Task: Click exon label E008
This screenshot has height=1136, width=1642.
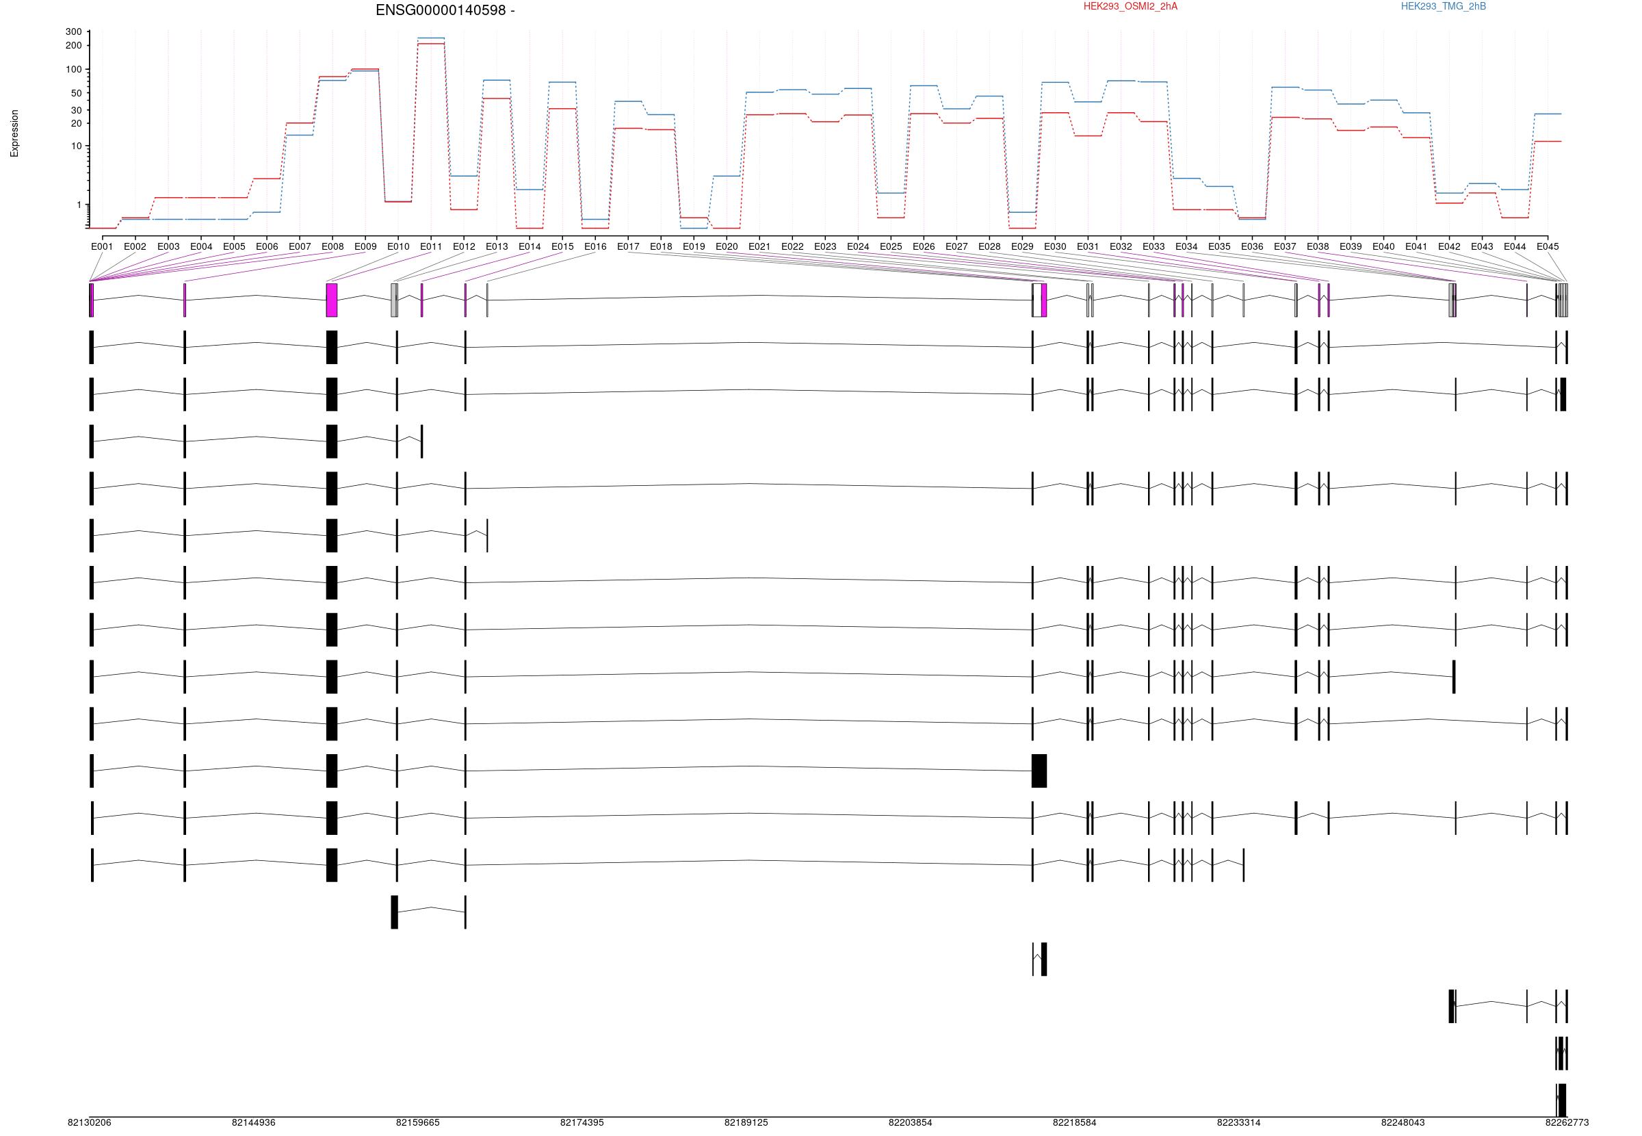Action: [x=333, y=247]
